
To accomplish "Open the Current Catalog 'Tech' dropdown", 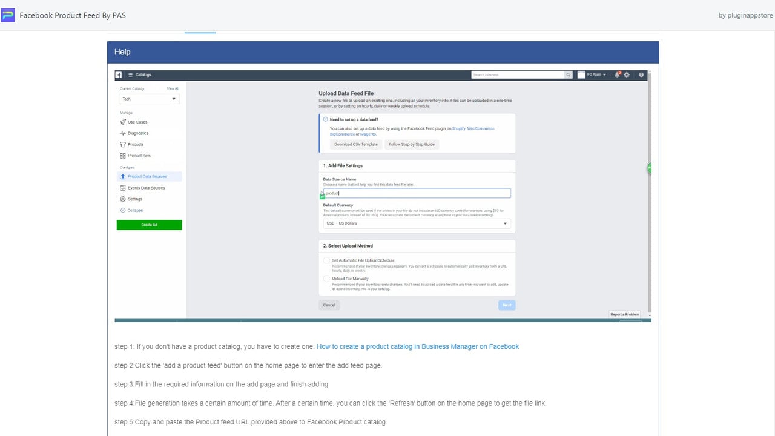I will (149, 99).
